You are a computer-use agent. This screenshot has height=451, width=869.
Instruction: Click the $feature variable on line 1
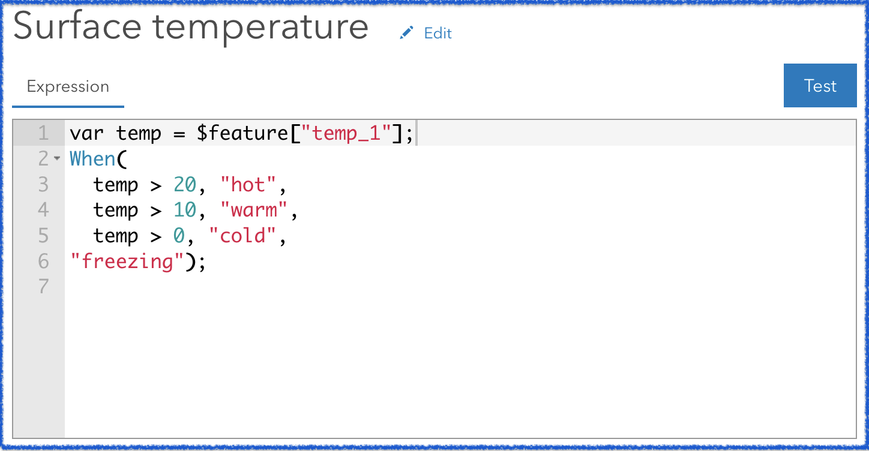[243, 133]
